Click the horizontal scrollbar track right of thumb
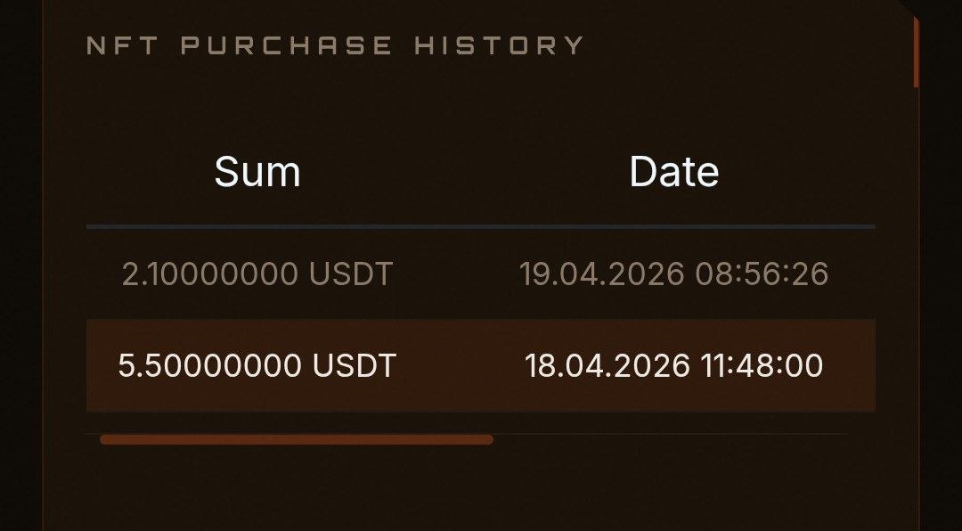The height and width of the screenshot is (531, 962). [x=668, y=436]
